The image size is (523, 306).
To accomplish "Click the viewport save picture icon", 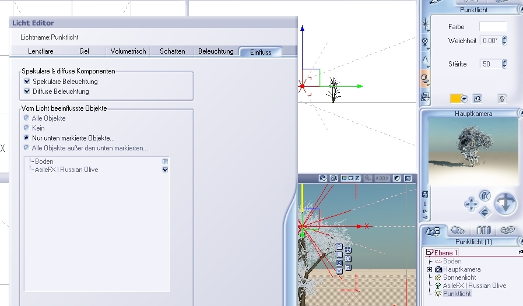I will pos(408,178).
